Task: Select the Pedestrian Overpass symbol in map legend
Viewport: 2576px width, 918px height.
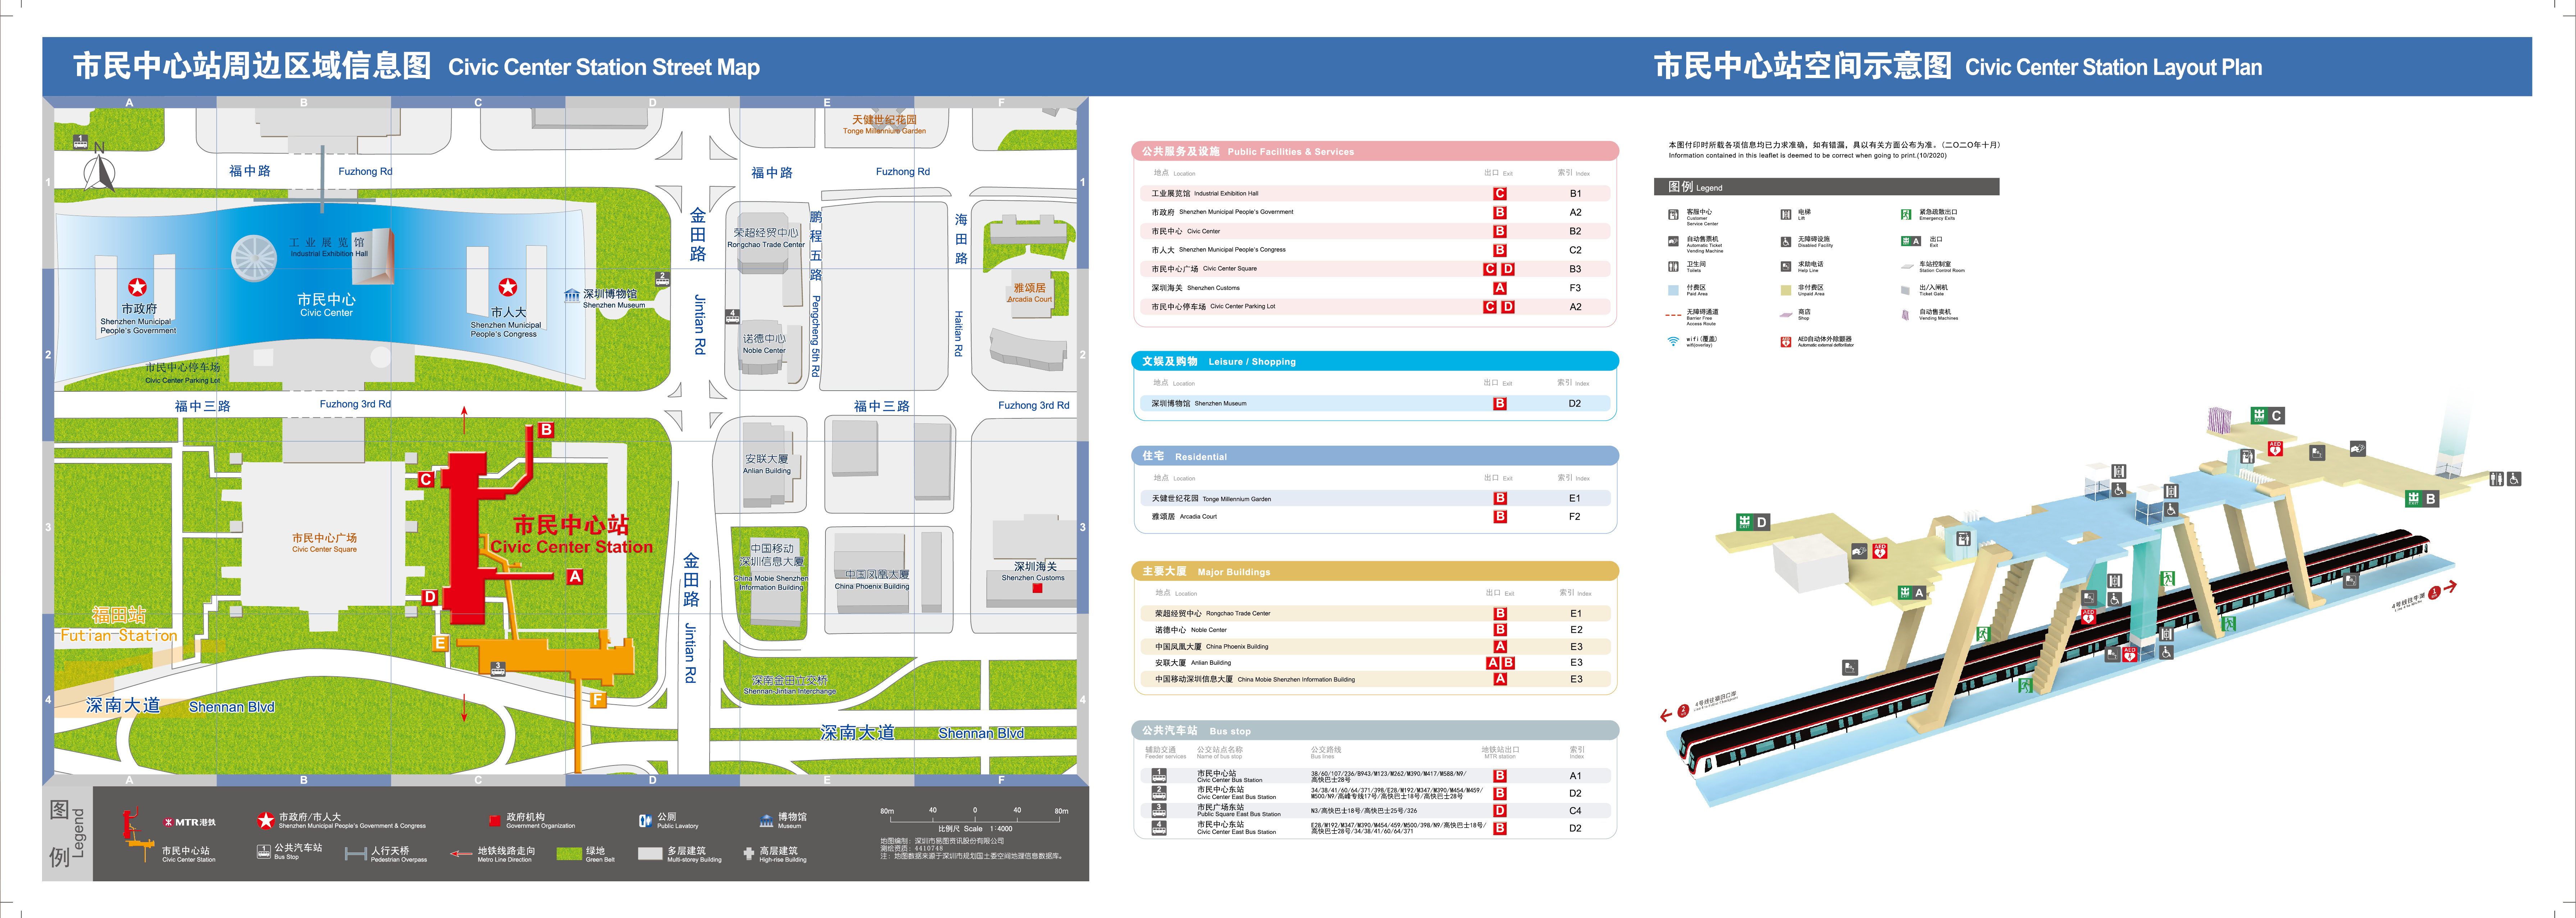Action: point(355,854)
